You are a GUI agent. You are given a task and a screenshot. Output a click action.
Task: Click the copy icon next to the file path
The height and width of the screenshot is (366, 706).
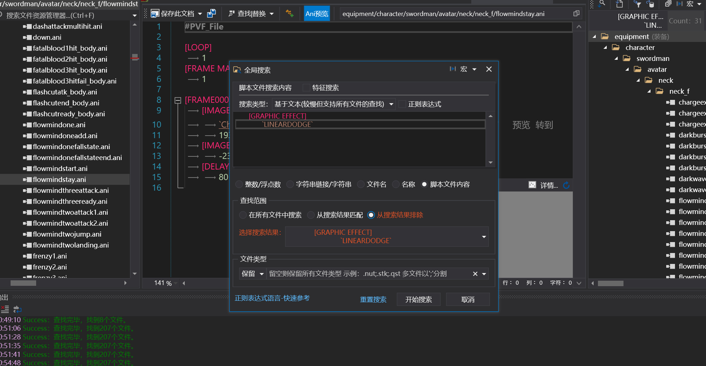(577, 13)
